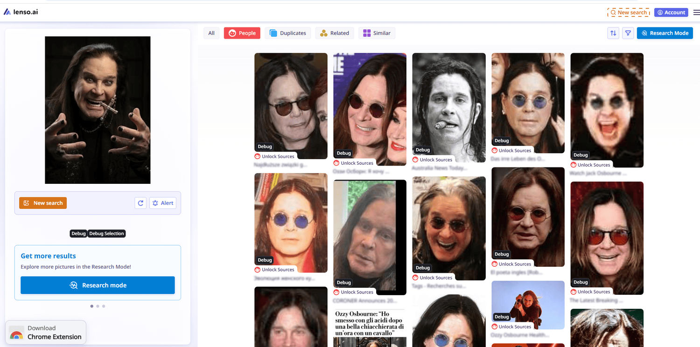Open the uploaded query image in left panel
This screenshot has width=700, height=347.
pos(98,110)
